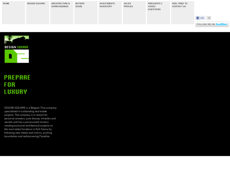
Task: Open the Buyers' Guide page
Action: tap(86, 13)
